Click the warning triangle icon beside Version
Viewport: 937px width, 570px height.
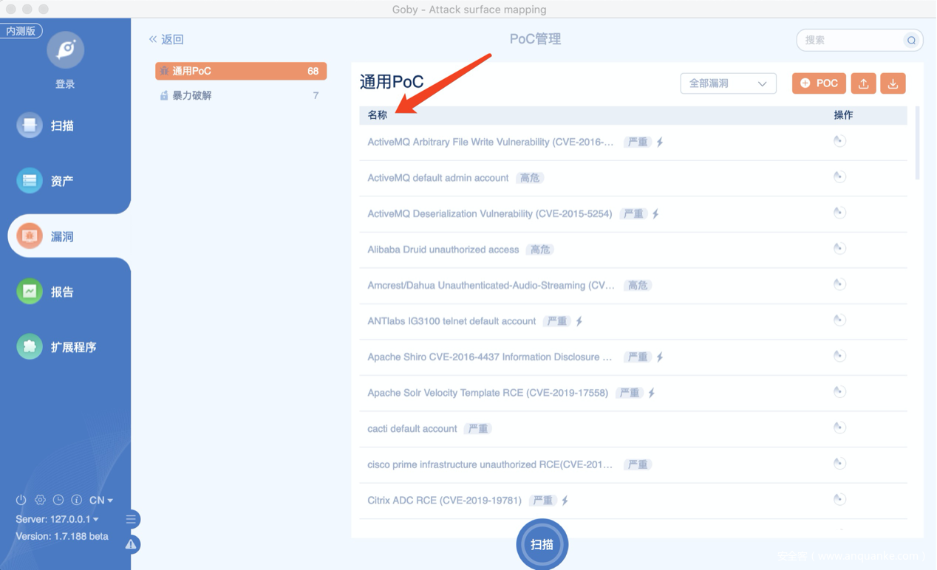pos(131,544)
